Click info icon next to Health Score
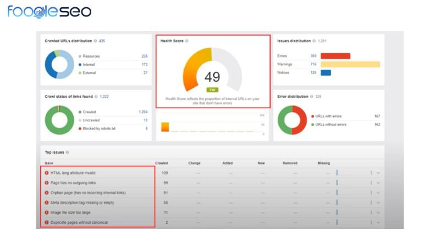The height and width of the screenshot is (247, 440). click(x=187, y=41)
